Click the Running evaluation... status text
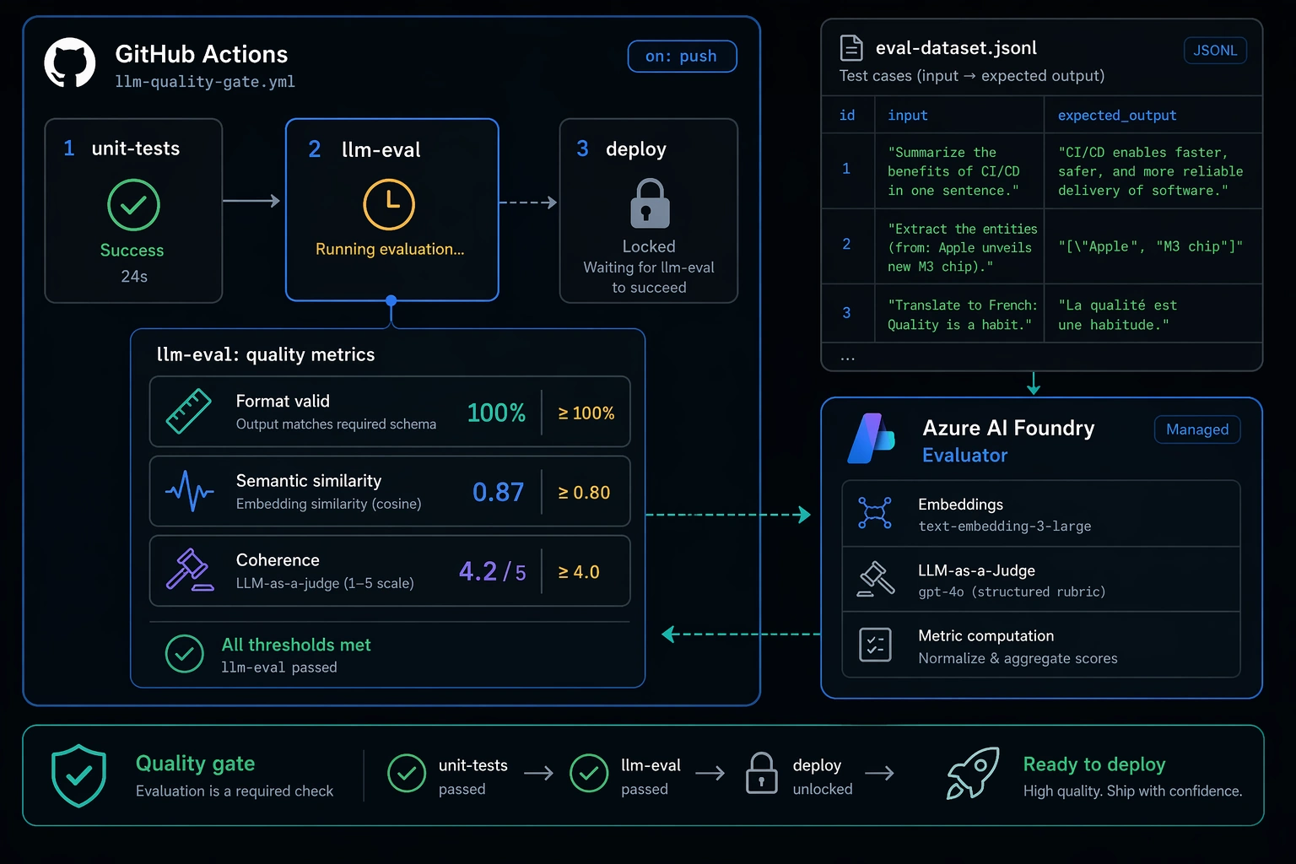This screenshot has width=1296, height=864. click(x=390, y=249)
